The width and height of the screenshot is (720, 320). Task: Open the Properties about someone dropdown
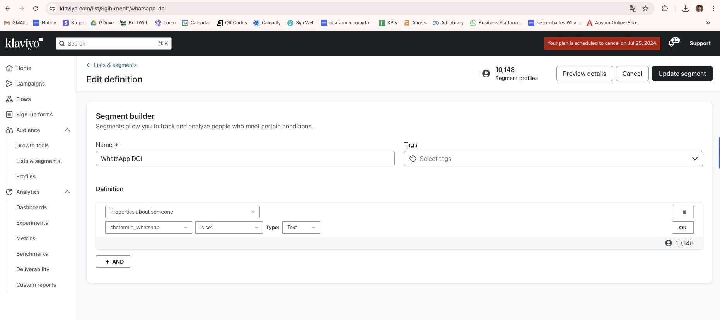click(182, 212)
